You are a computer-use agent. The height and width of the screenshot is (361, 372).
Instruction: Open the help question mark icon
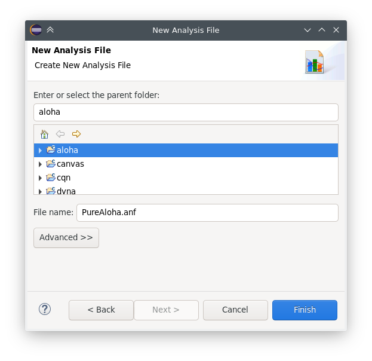point(45,309)
